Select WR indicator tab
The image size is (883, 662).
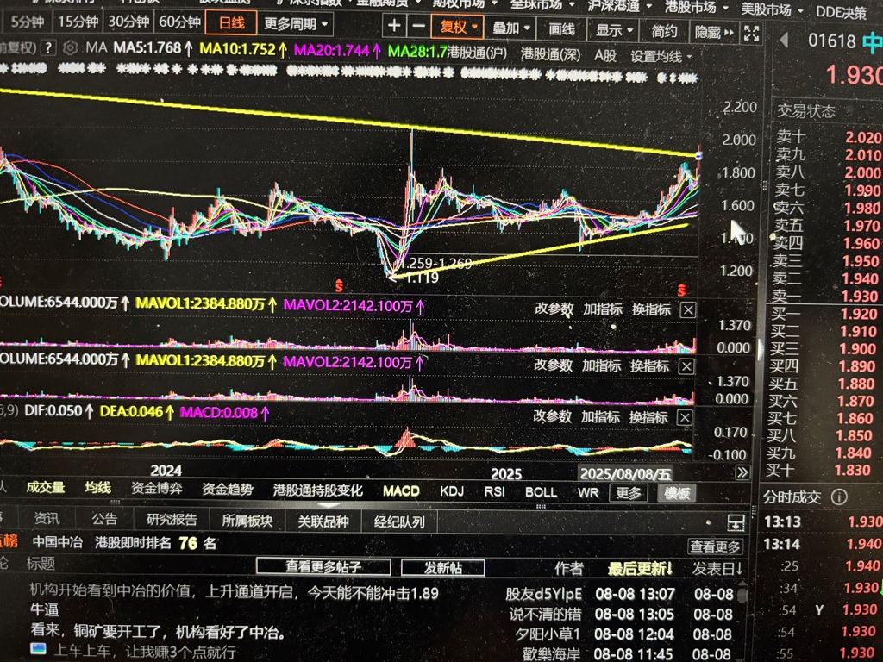click(588, 493)
